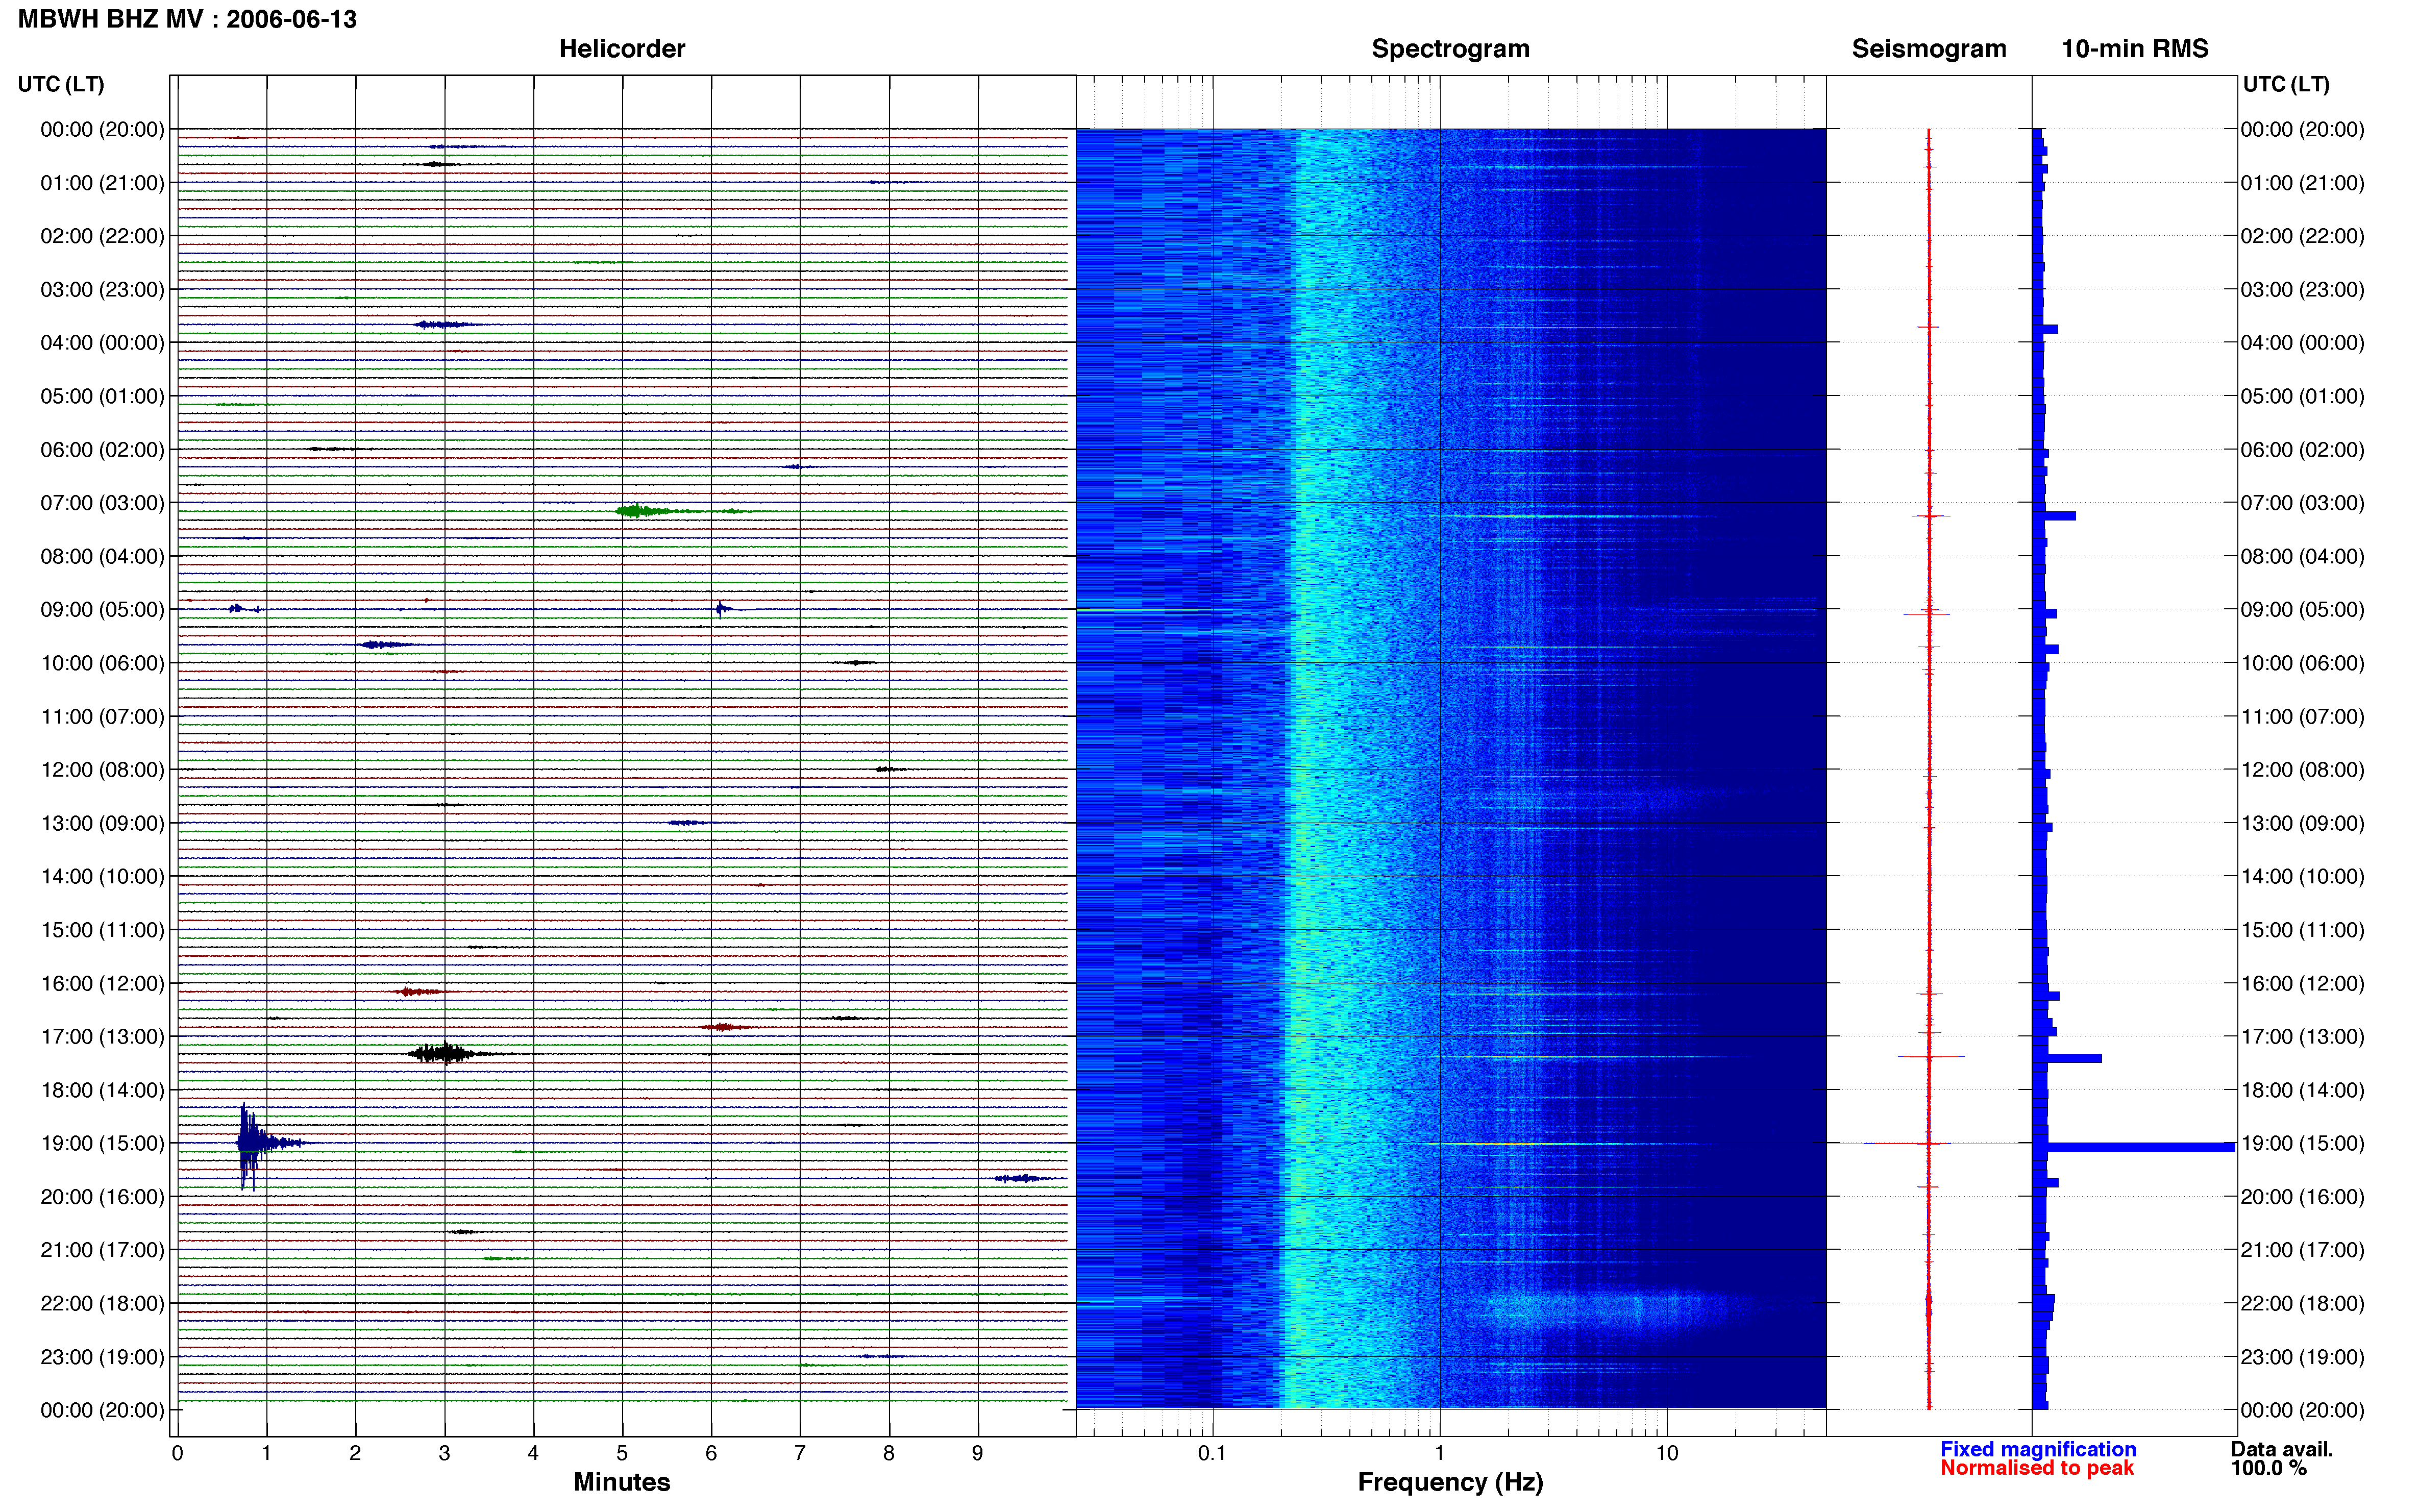
Task: Click the 'Normalised to peak' legend text
Action: click(x=2036, y=1468)
